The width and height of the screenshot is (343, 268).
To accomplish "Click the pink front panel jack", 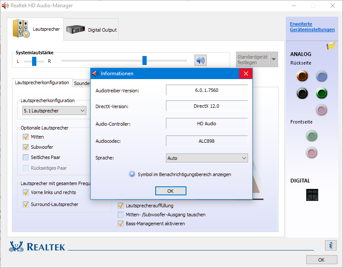I will click(311, 152).
